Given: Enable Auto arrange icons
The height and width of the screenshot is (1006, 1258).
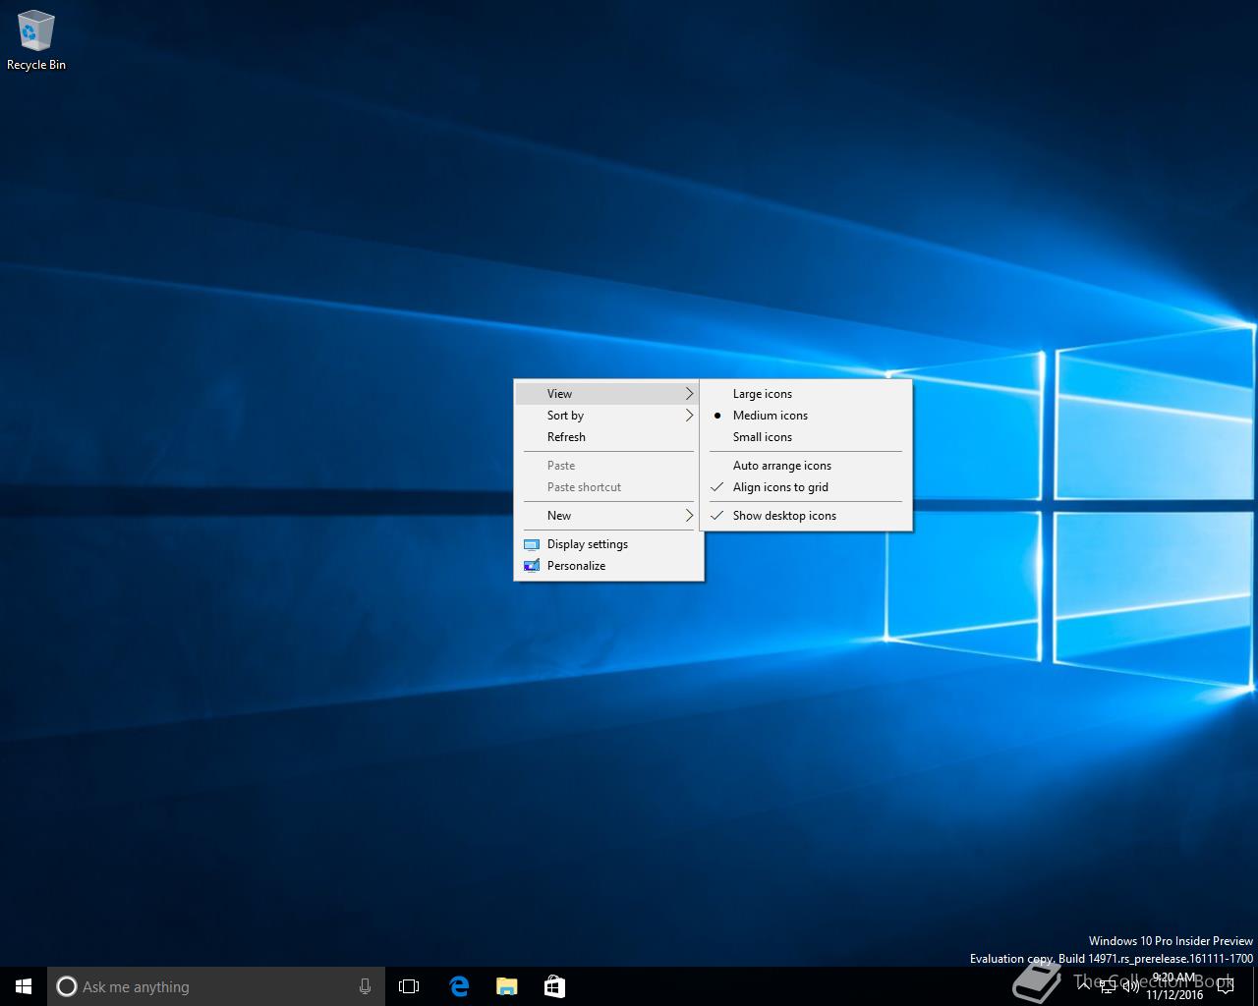Looking at the screenshot, I should point(782,466).
